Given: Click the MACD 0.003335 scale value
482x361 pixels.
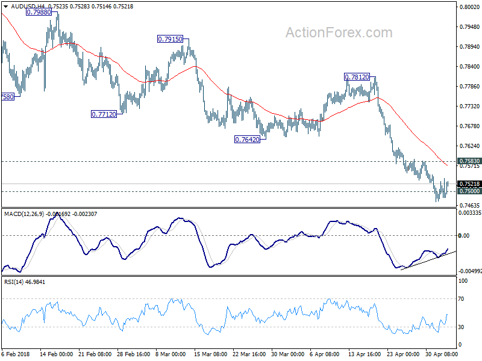Looking at the screenshot, I should pos(470,212).
